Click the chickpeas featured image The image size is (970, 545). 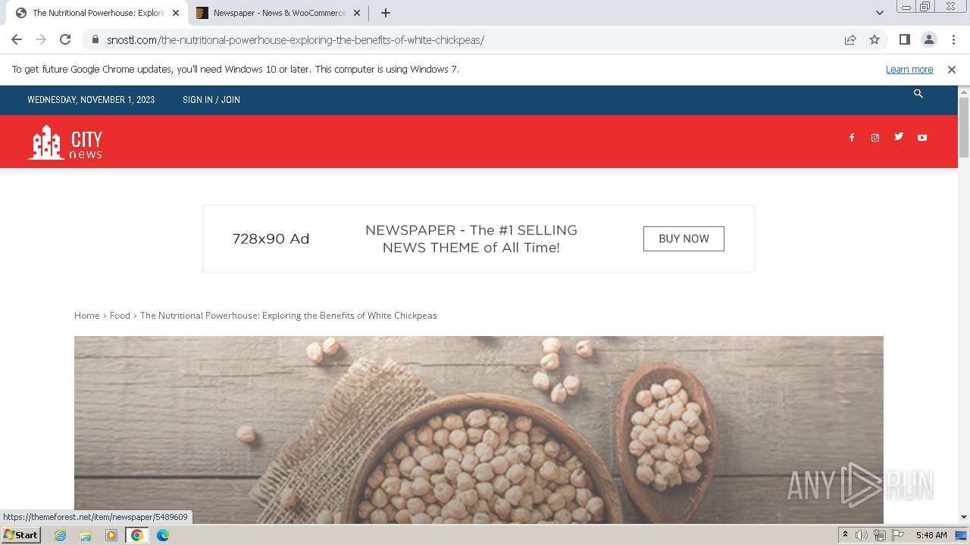pos(479,429)
